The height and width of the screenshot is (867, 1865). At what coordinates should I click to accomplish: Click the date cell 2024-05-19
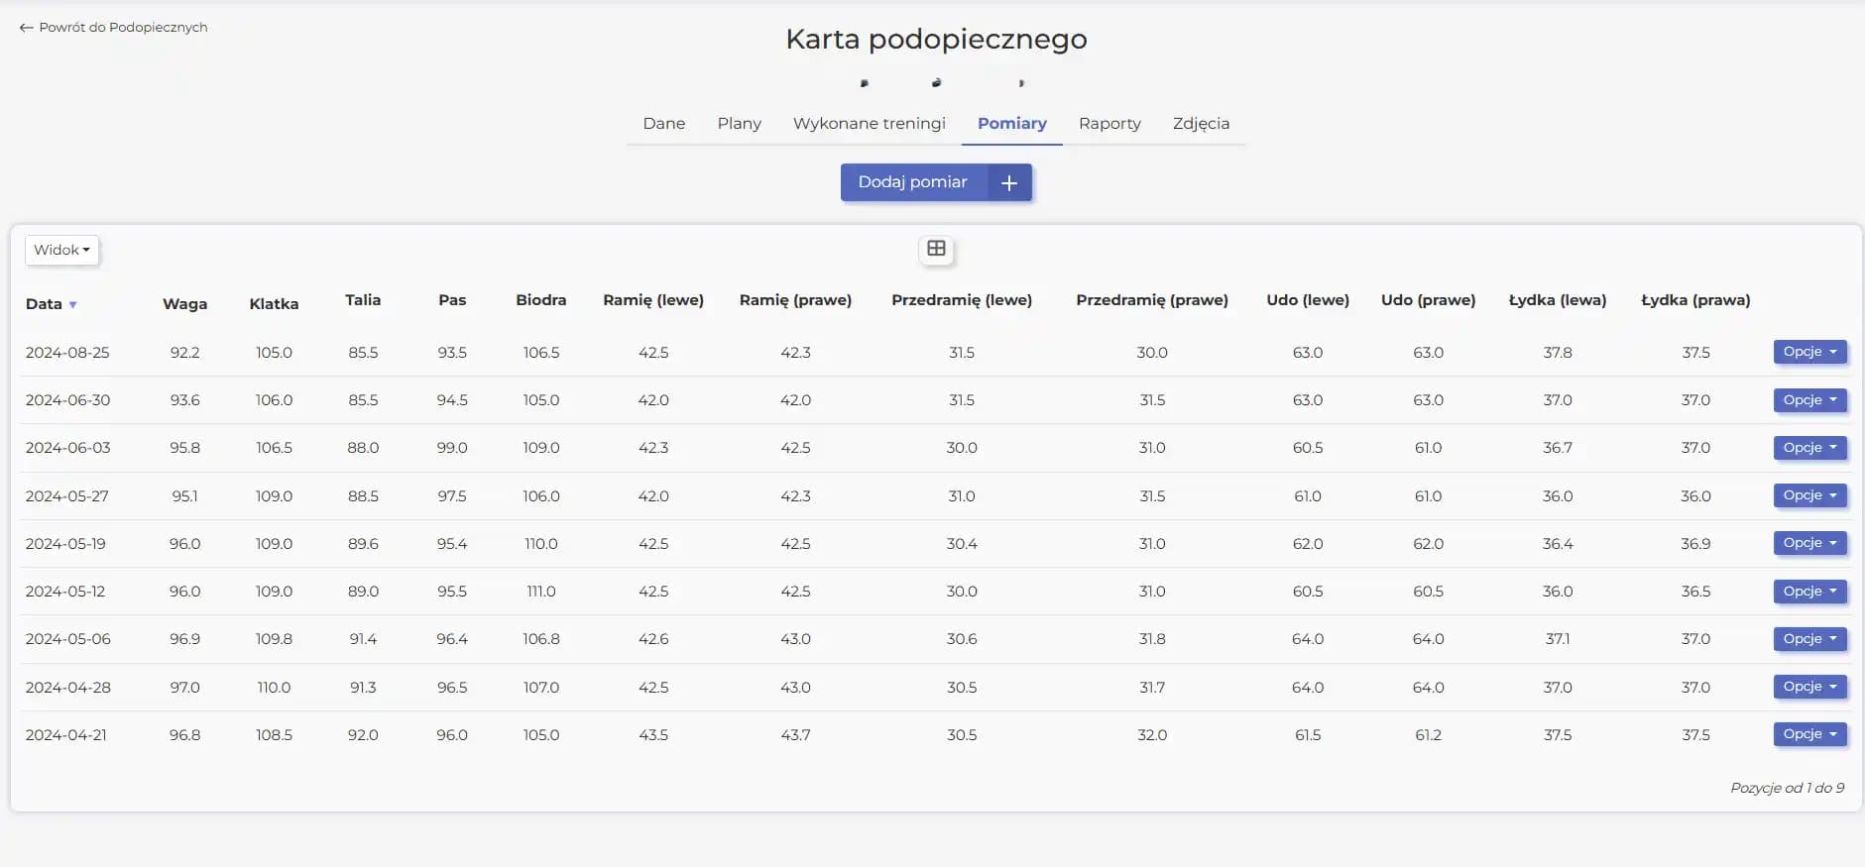[65, 544]
